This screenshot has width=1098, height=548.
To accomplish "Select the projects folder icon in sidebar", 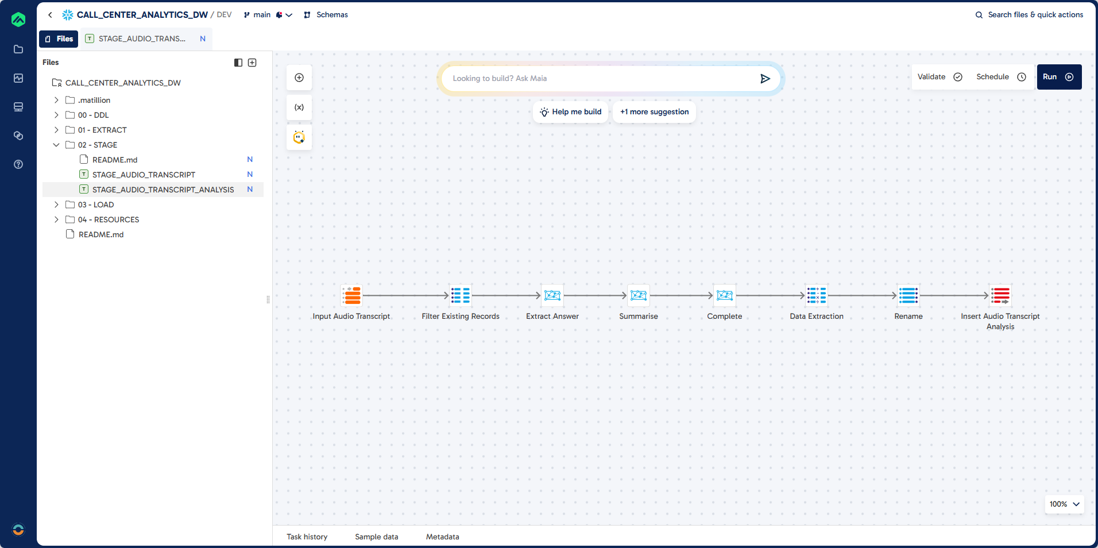I will point(18,49).
